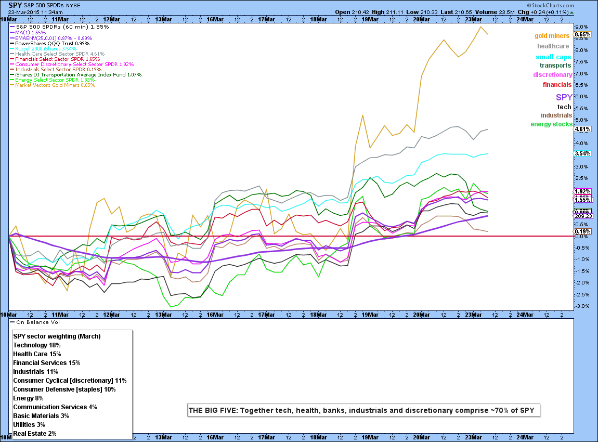Image resolution: width=598 pixels, height=442 pixels.
Task: Click the "Energy 8%" row
Action: pyautogui.click(x=28, y=398)
